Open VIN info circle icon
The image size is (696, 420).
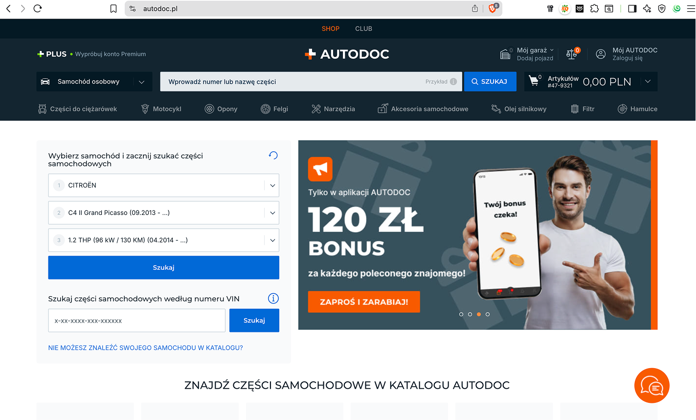[273, 299]
